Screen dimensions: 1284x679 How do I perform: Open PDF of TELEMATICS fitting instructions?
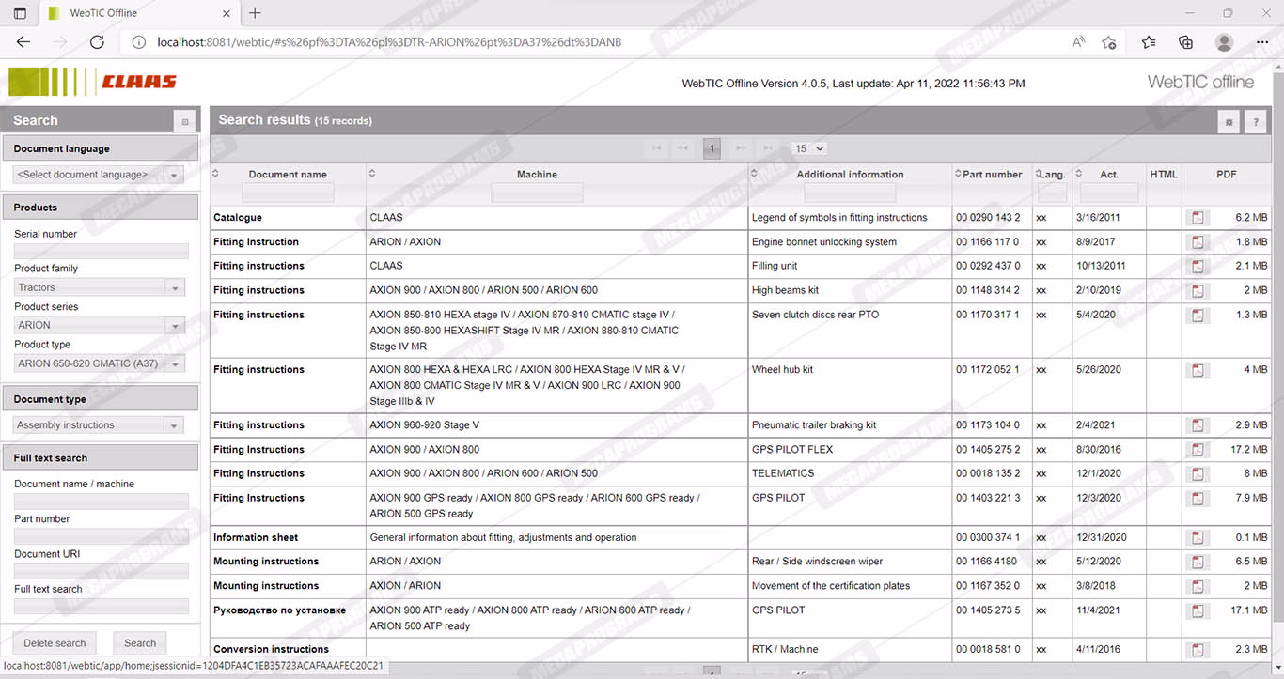click(1198, 474)
